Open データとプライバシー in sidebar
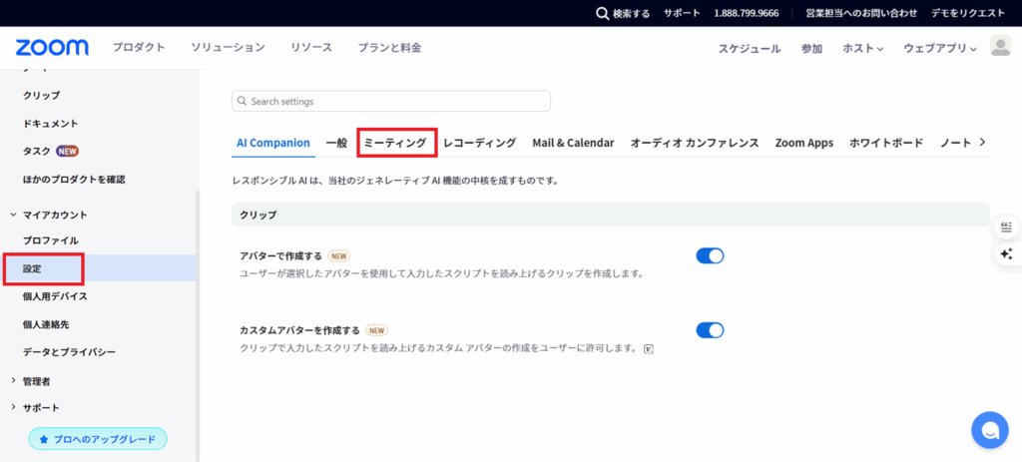 click(x=69, y=352)
